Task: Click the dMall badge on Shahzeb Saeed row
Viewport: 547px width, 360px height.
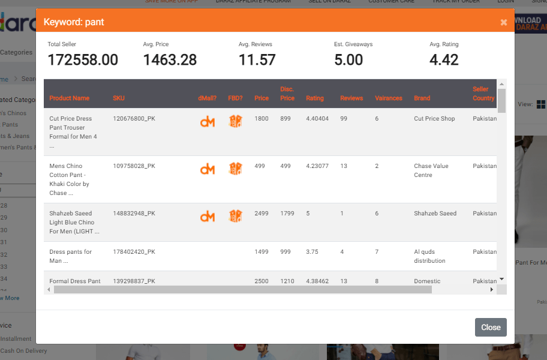Action: pyautogui.click(x=208, y=216)
